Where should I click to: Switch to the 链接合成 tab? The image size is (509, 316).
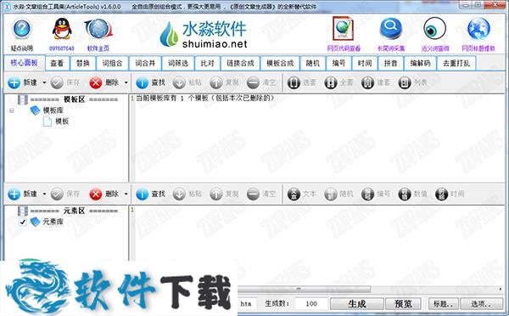tap(240, 63)
